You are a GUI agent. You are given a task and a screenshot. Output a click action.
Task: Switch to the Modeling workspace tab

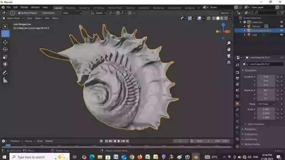point(70,8)
